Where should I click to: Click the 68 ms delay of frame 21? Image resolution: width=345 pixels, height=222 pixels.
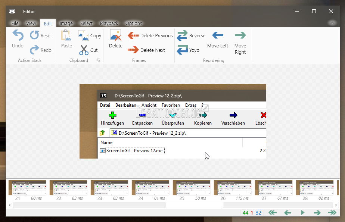coord(36,198)
